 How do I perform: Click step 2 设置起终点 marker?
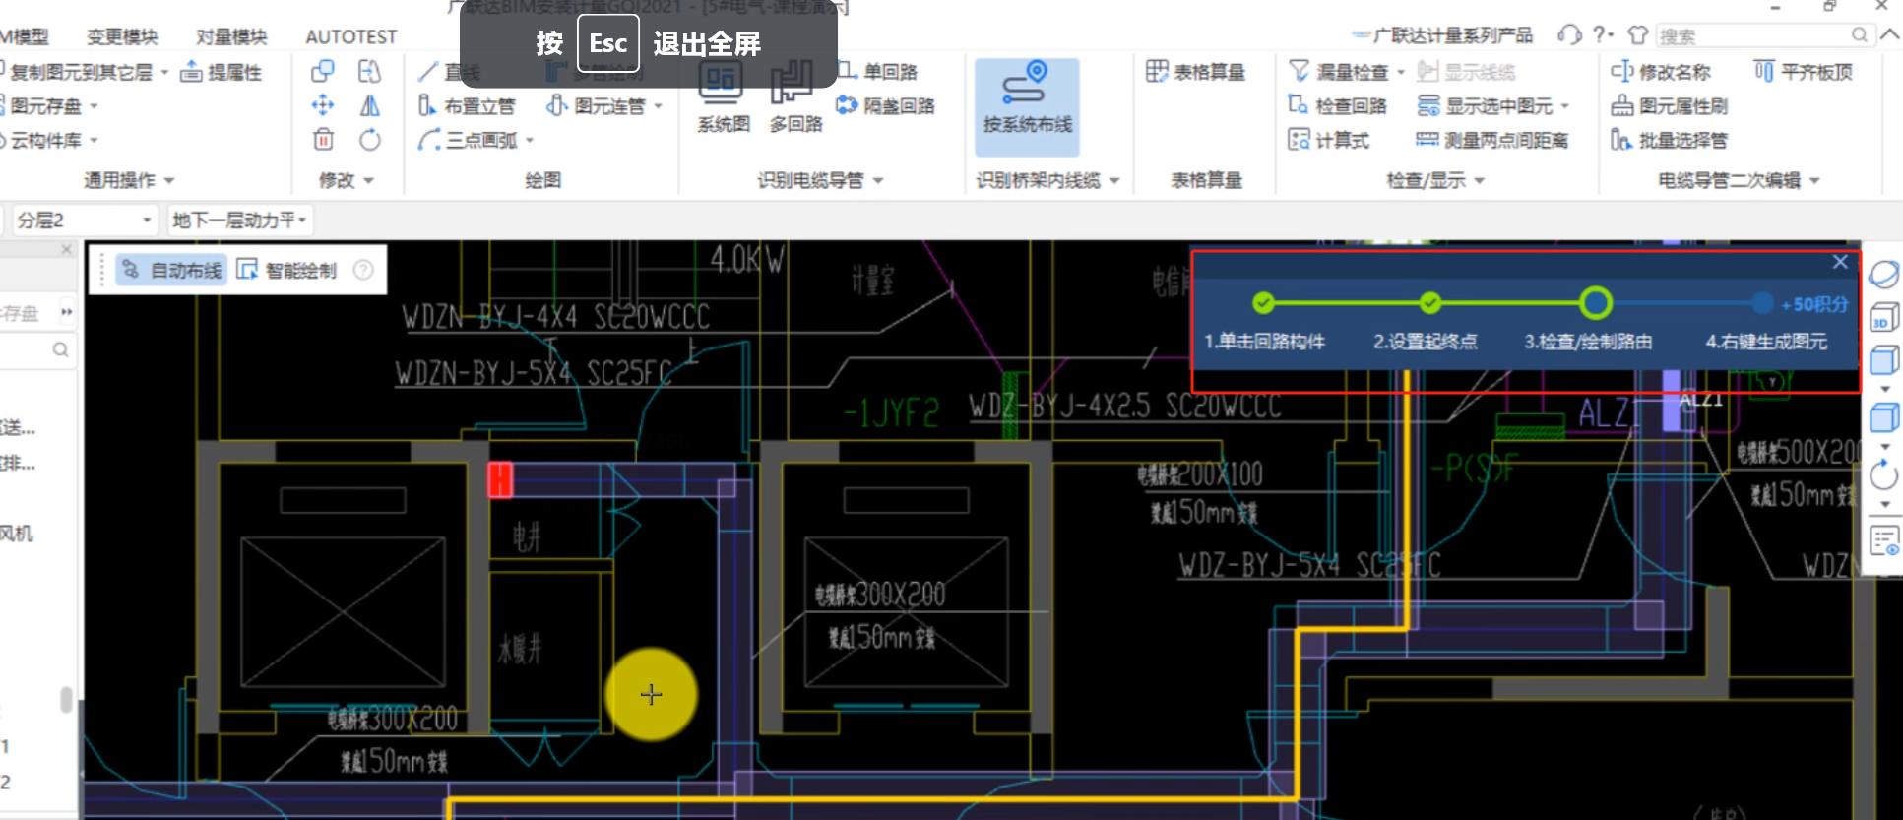coord(1430,303)
